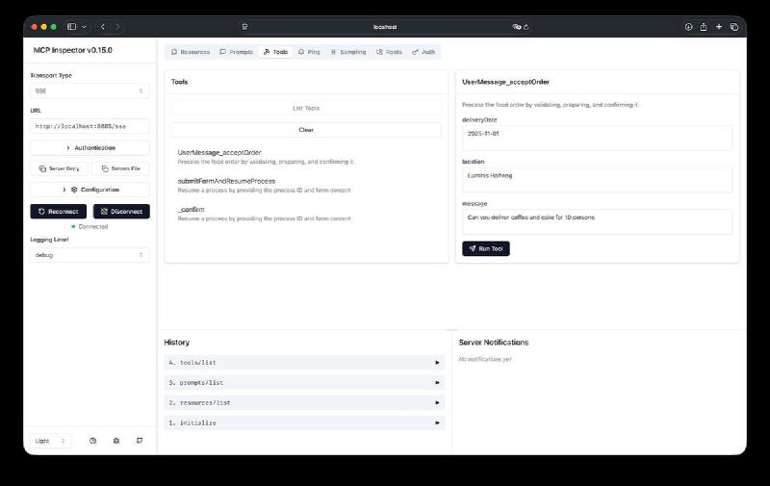Show Safari downloads
This screenshot has width=770, height=486.
pos(688,27)
